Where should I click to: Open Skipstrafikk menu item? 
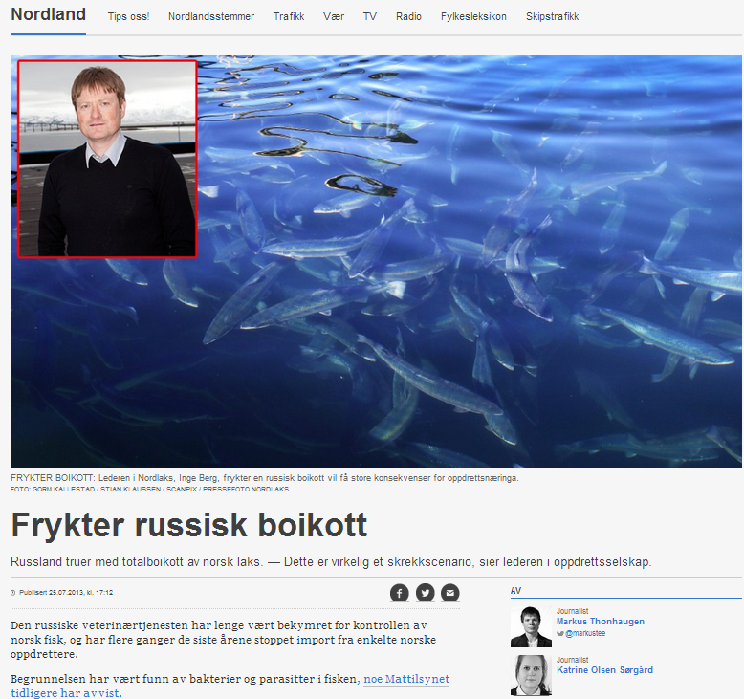click(x=553, y=16)
